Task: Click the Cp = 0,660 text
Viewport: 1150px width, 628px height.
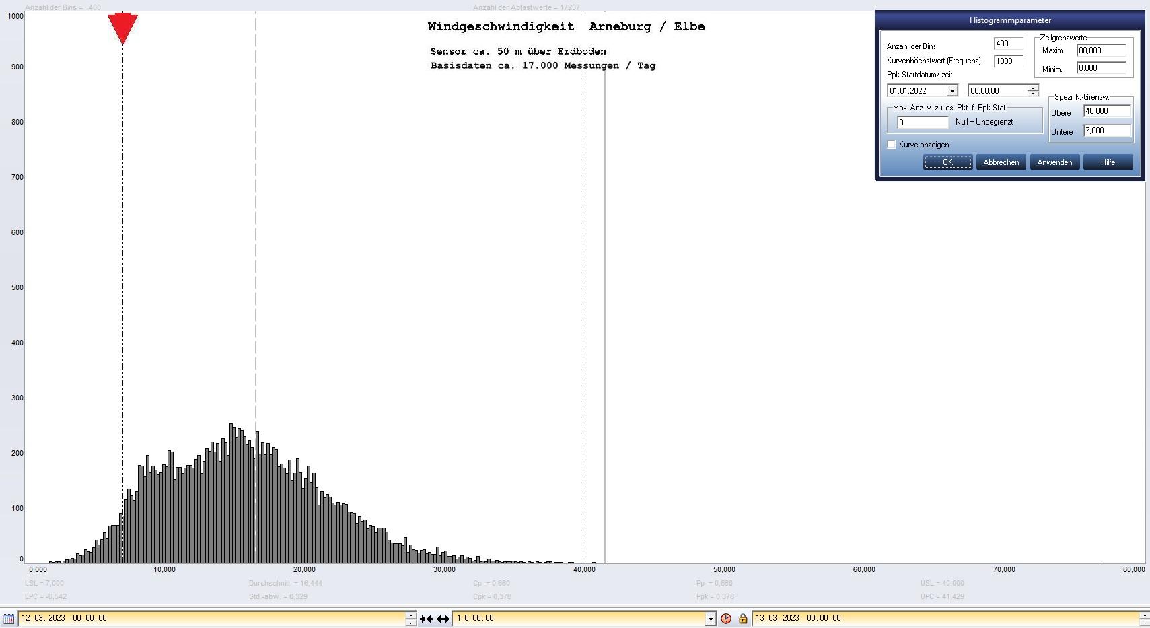Action: pos(491,584)
